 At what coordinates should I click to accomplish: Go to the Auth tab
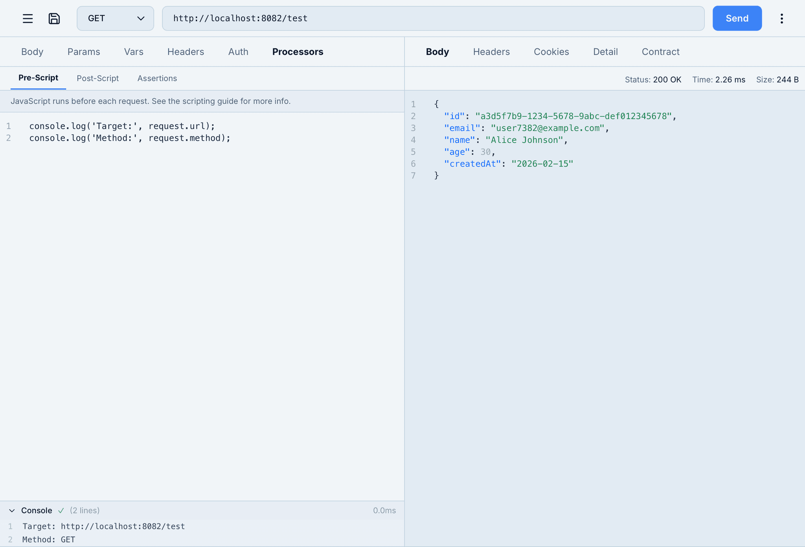point(238,52)
